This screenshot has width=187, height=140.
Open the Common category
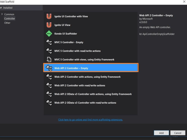pos(9,14)
